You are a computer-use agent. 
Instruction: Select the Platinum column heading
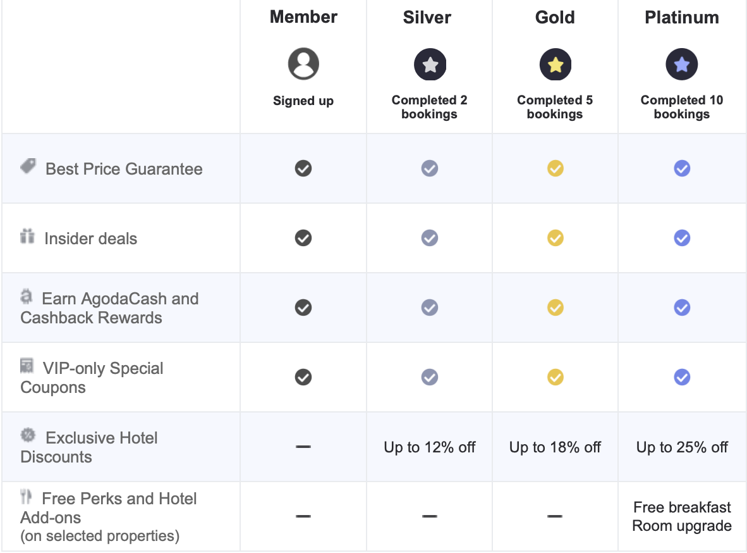pos(682,18)
